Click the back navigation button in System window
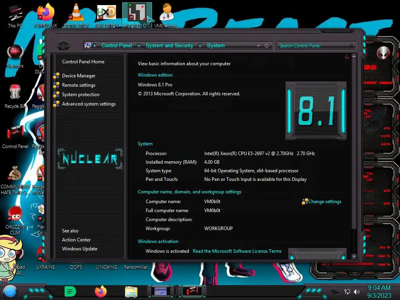Image resolution: width=400 pixels, height=300 pixels. tap(63, 46)
